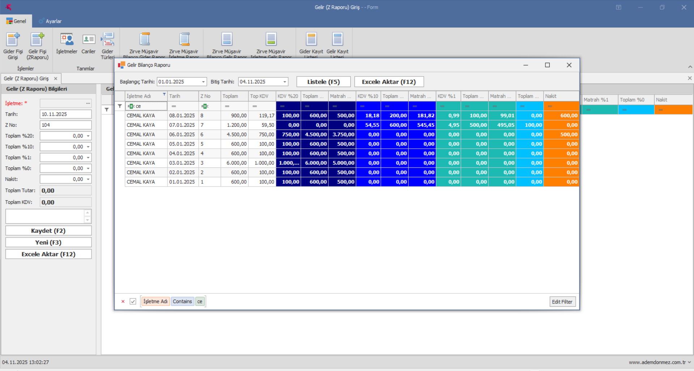This screenshot has height=371, width=694.
Task: Click the Kaydet (F2) button
Action: pos(48,231)
